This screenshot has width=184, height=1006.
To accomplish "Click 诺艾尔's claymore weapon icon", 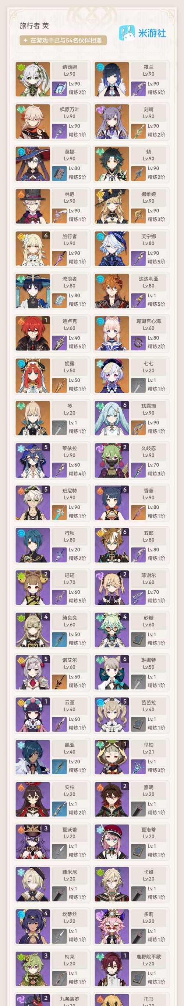I will point(59,681).
